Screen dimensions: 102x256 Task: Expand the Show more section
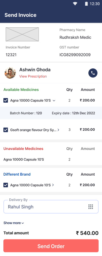coord(14,223)
